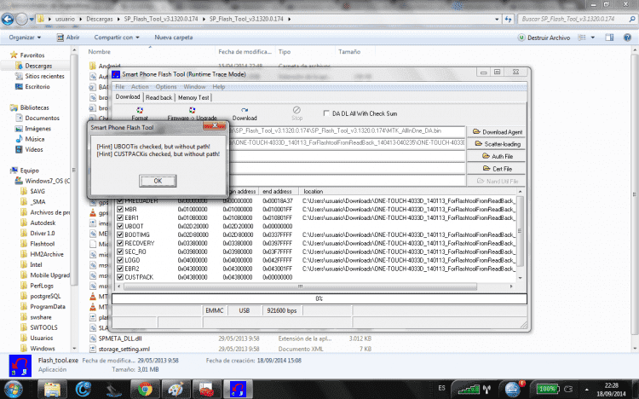639x399 pixels.
Task: Open Windows Start button
Action: point(13,389)
